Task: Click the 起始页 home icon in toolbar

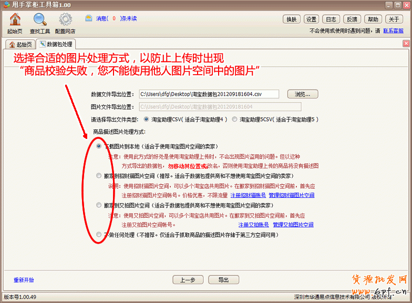Action: pos(15,20)
